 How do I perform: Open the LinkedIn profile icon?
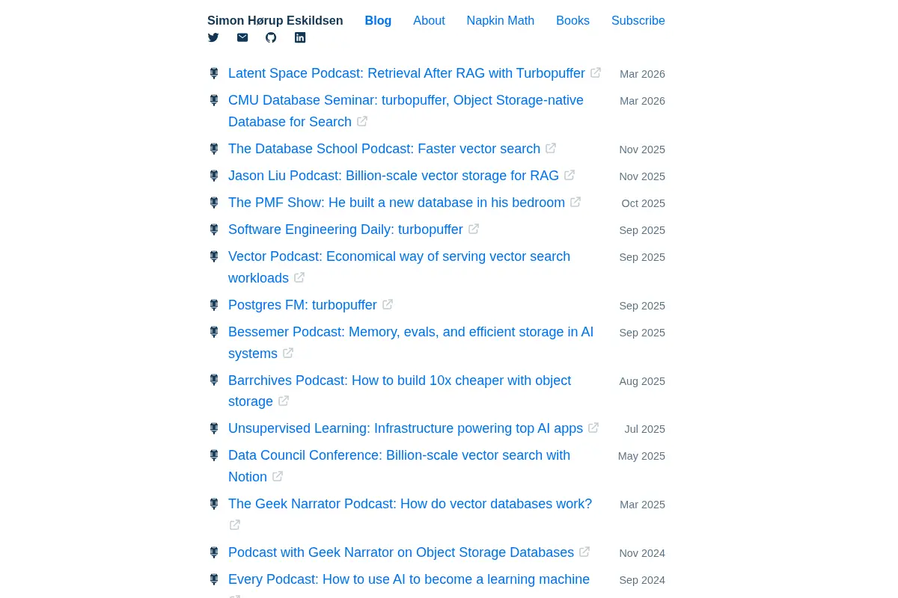(300, 37)
